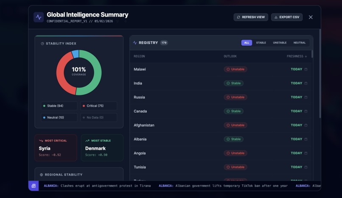Open the Canada registry row

(x=221, y=111)
